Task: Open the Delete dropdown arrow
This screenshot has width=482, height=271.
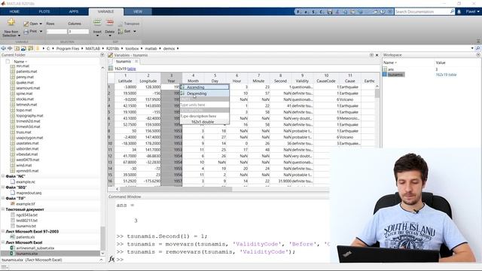Action: (110, 35)
